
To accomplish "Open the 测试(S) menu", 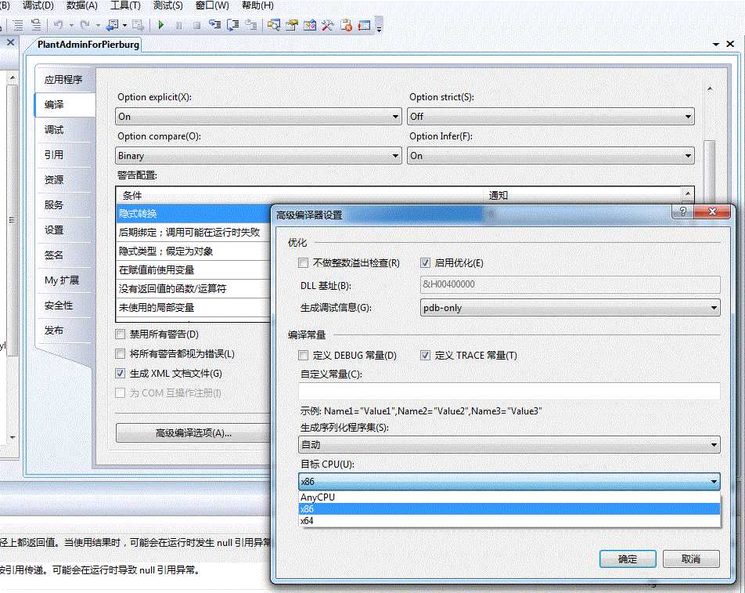I will click(x=167, y=5).
